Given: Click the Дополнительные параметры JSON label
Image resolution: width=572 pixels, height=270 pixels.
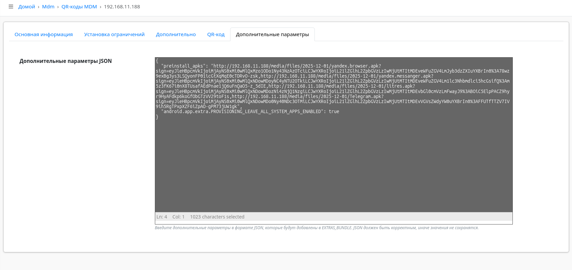Looking at the screenshot, I should coord(66,61).
